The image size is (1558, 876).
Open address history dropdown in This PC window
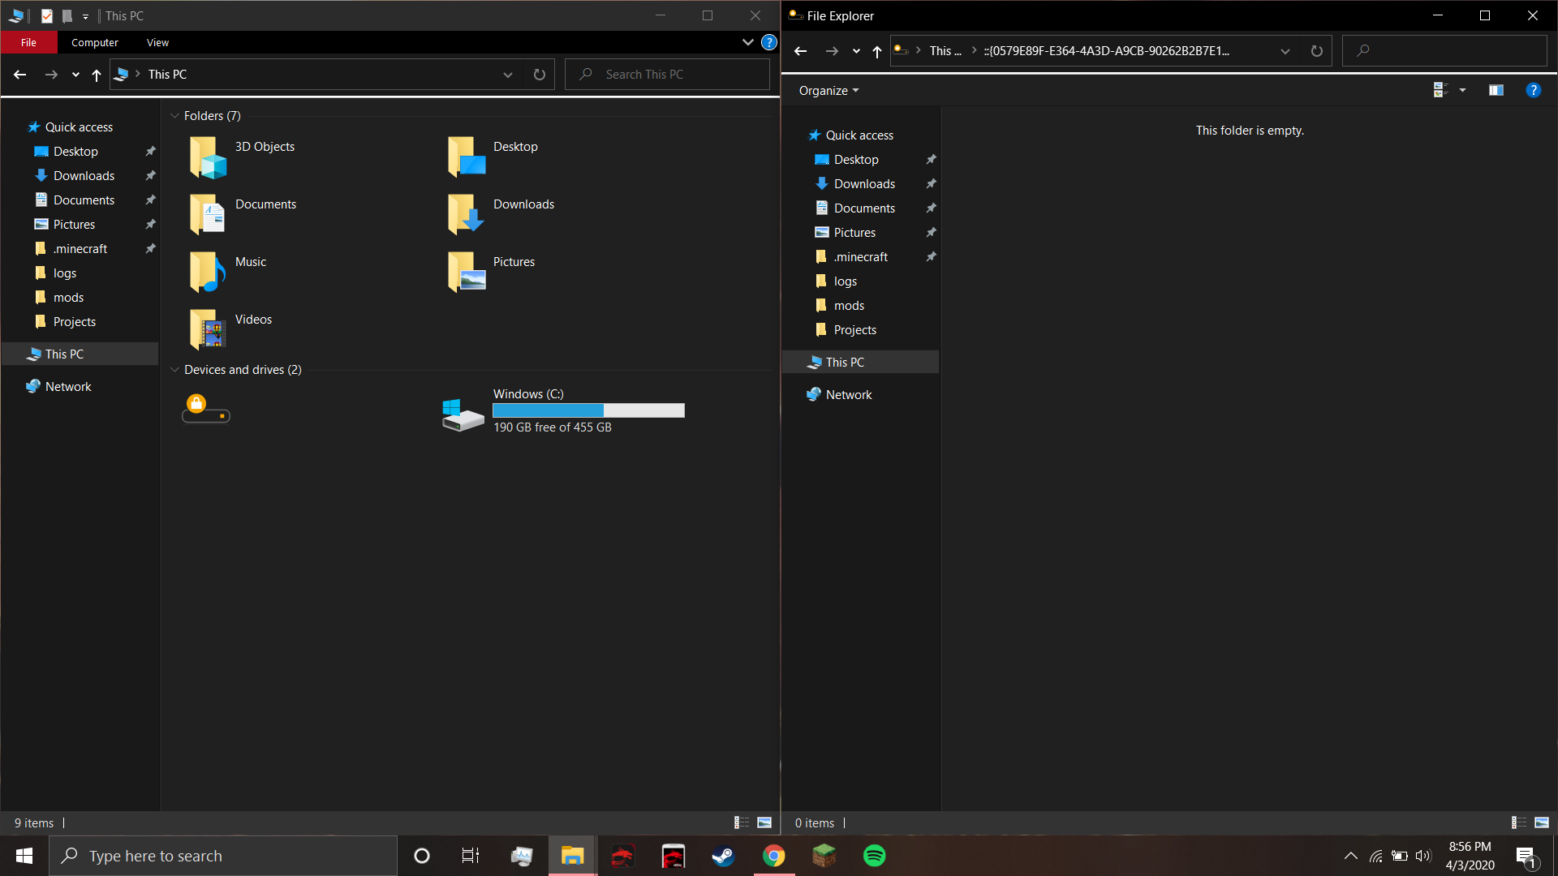point(508,75)
